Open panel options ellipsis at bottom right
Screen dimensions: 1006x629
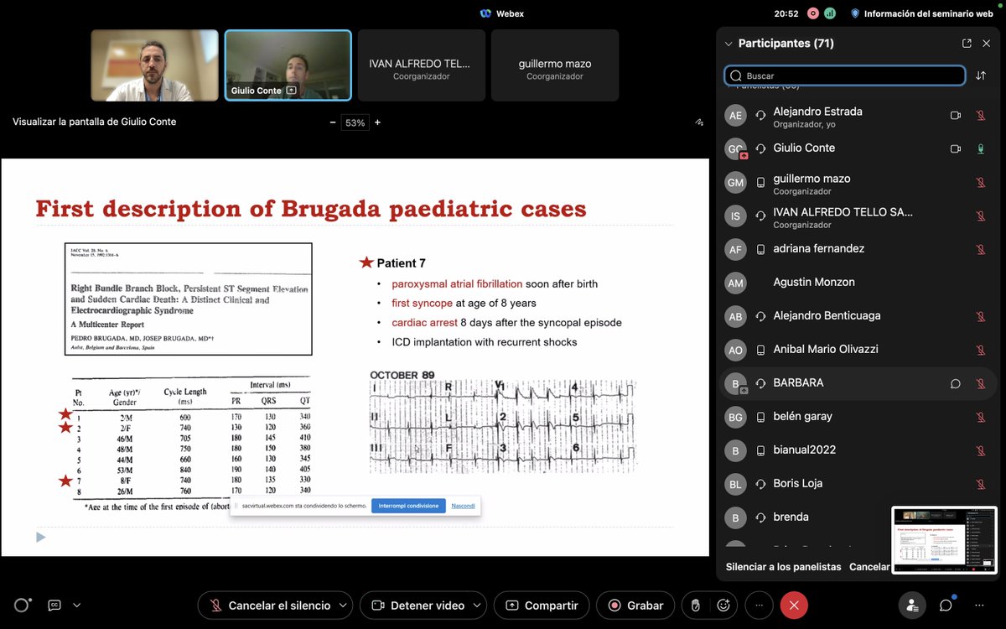click(979, 606)
